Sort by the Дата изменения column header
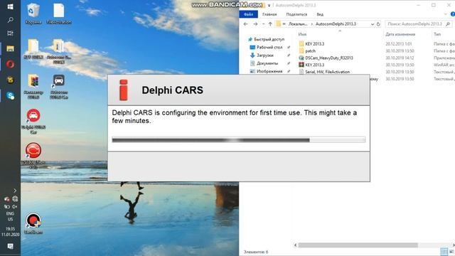455x256 pixels. coord(400,34)
